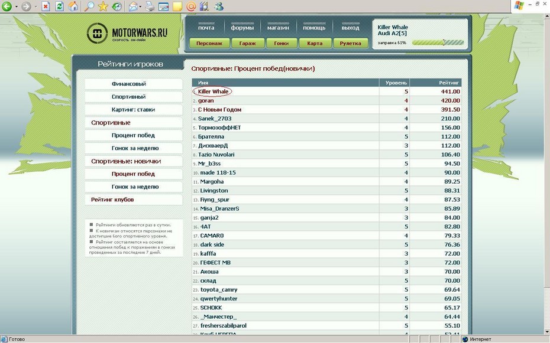Open the Forward button history dropdown arrow
Image resolution: width=550 pixels, height=343 pixels.
(x=35, y=6)
